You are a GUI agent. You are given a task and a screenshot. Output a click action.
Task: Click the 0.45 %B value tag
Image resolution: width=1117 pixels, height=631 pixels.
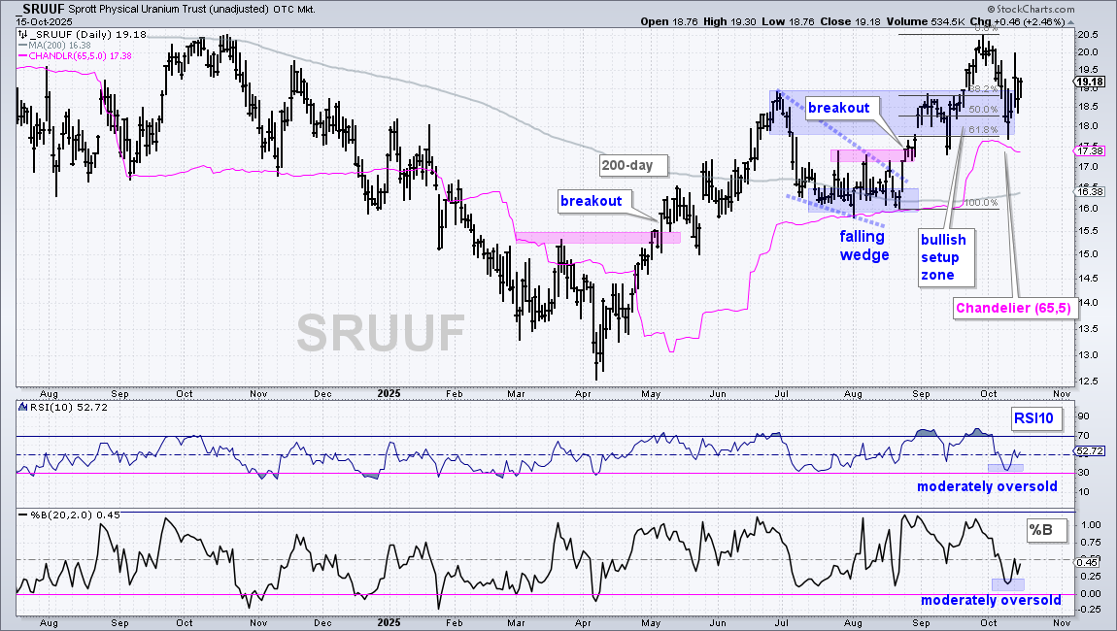point(1088,562)
